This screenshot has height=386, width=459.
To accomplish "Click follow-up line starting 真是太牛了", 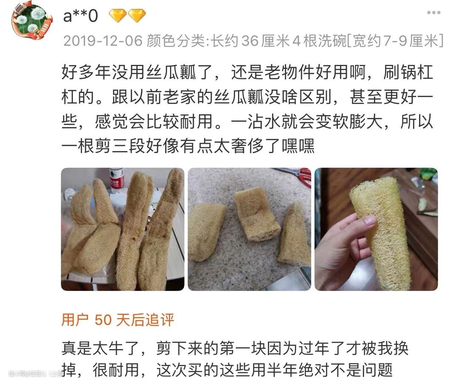I will point(235,348).
